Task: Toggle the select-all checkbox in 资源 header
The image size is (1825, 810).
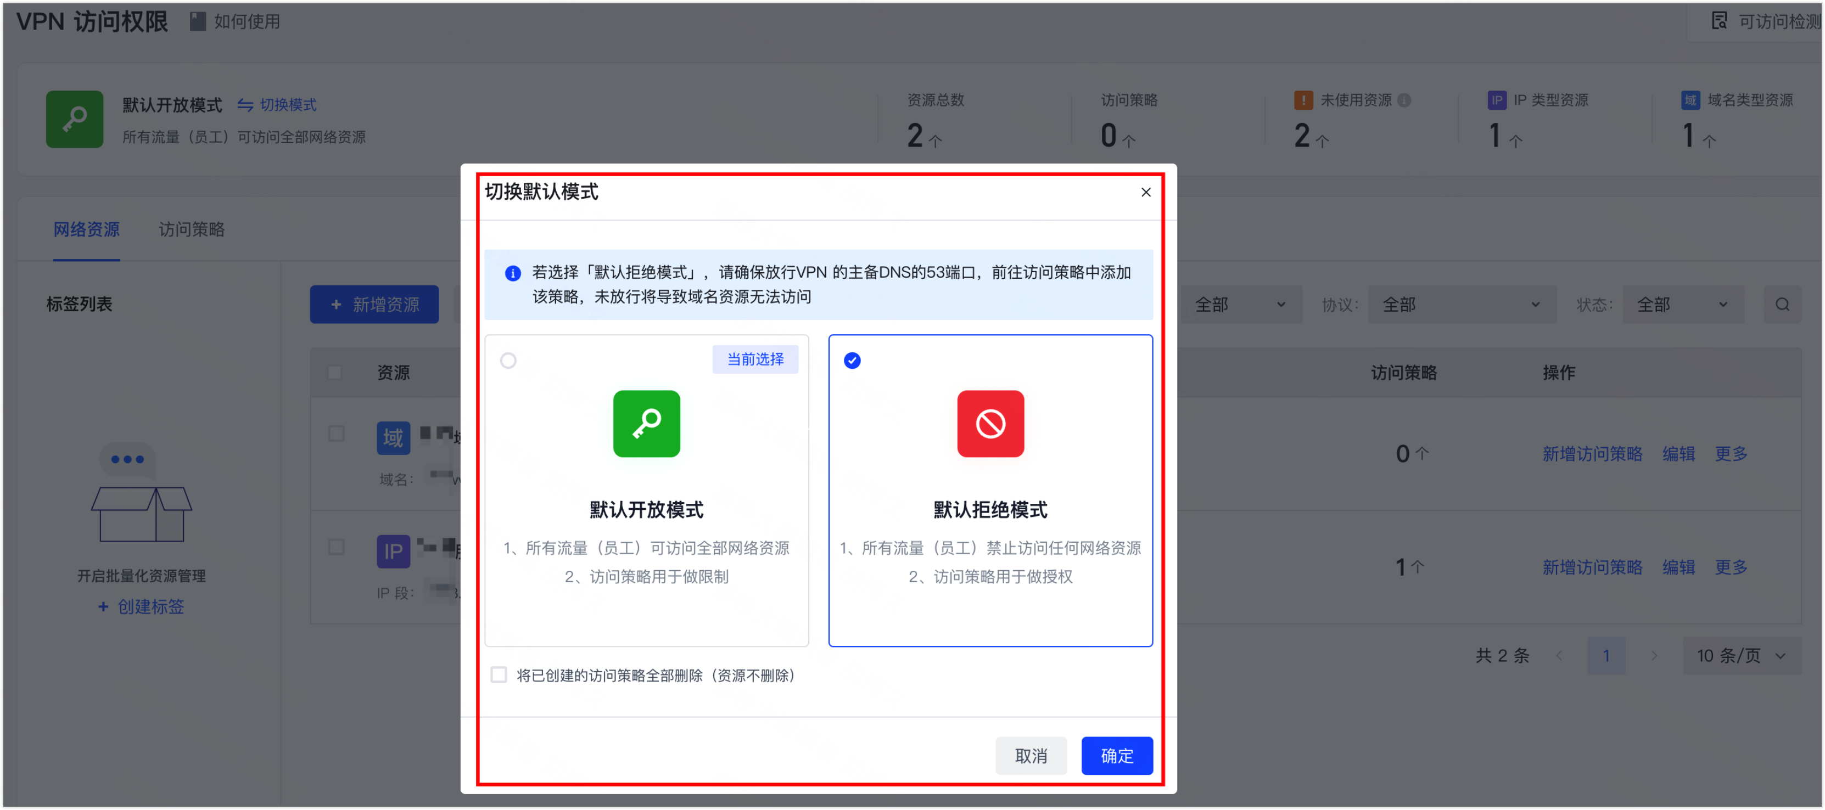Action: 334,373
